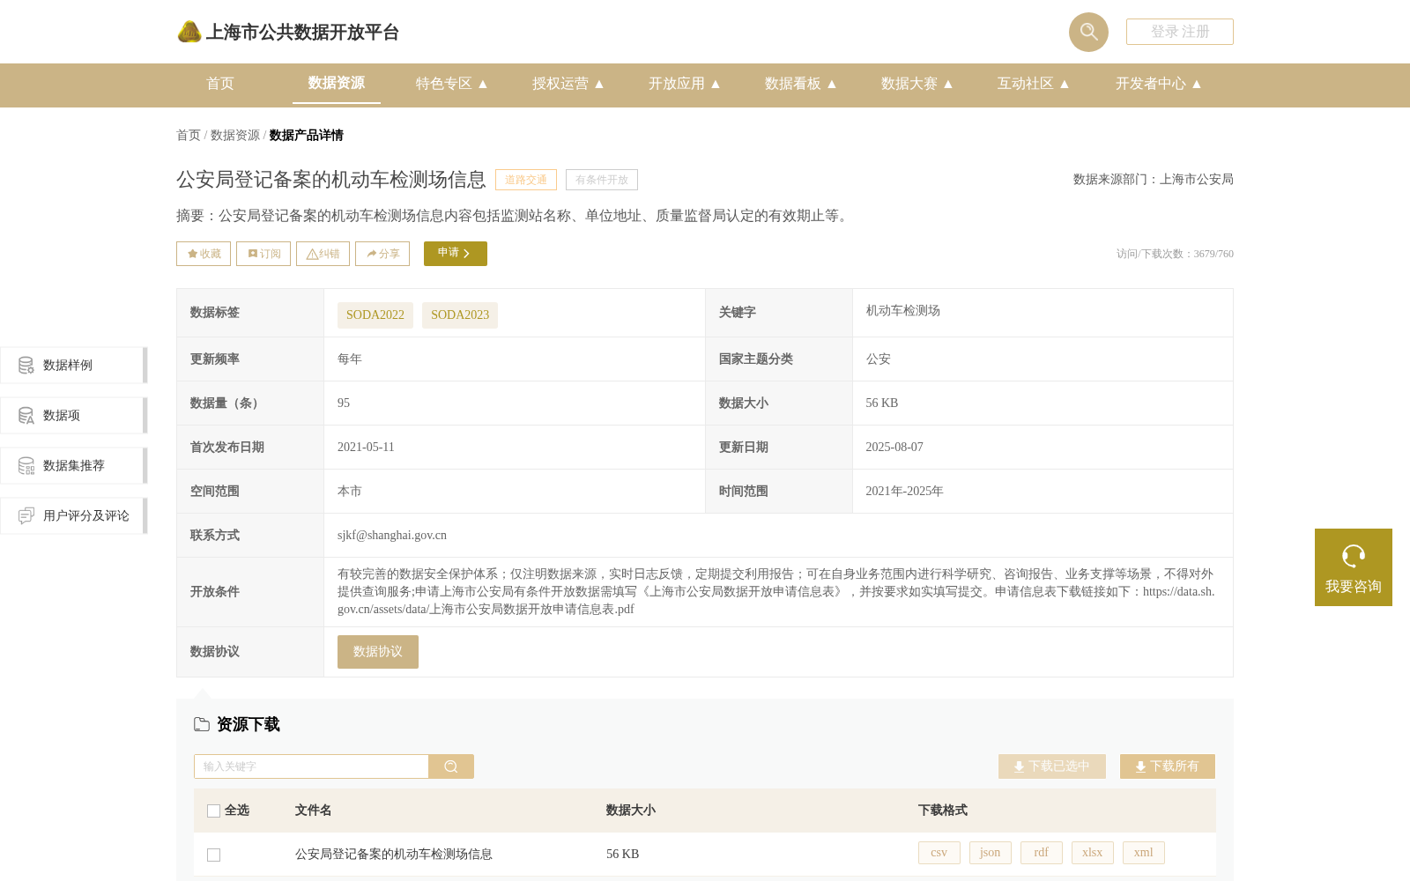The image size is (1410, 881).
Task: Download the file in xlsx format
Action: click(1093, 853)
